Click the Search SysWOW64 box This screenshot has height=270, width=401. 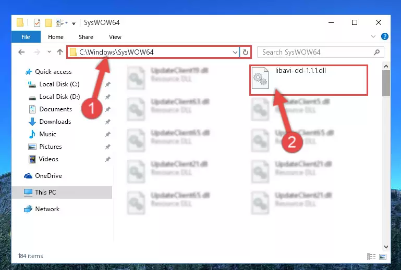(321, 53)
